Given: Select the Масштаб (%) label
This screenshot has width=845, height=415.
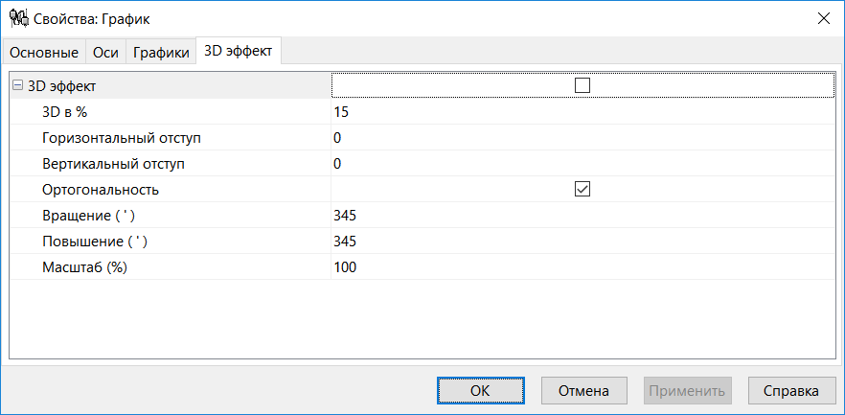Looking at the screenshot, I should pyautogui.click(x=84, y=267).
